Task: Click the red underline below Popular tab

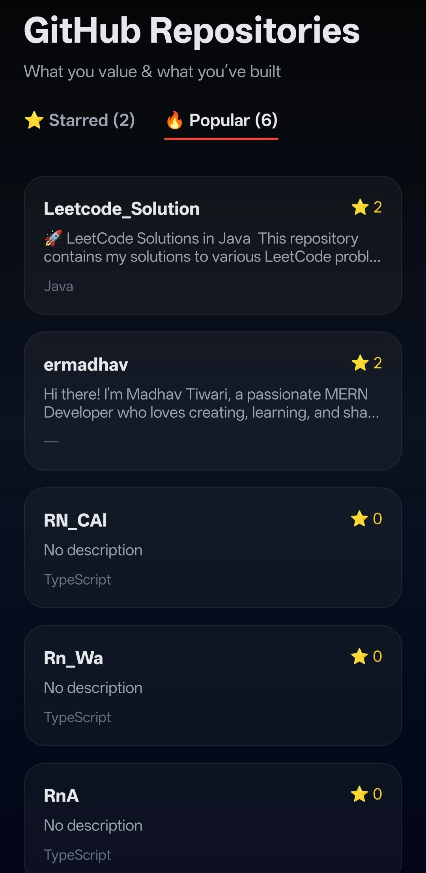Action: point(221,139)
